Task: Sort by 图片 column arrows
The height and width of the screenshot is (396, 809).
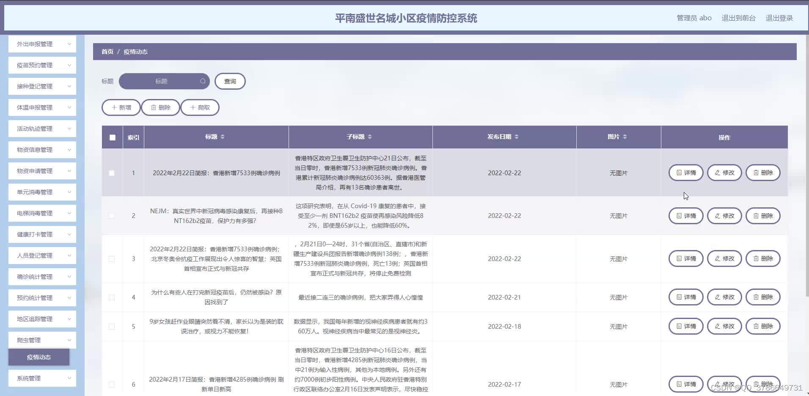Action: tap(625, 137)
